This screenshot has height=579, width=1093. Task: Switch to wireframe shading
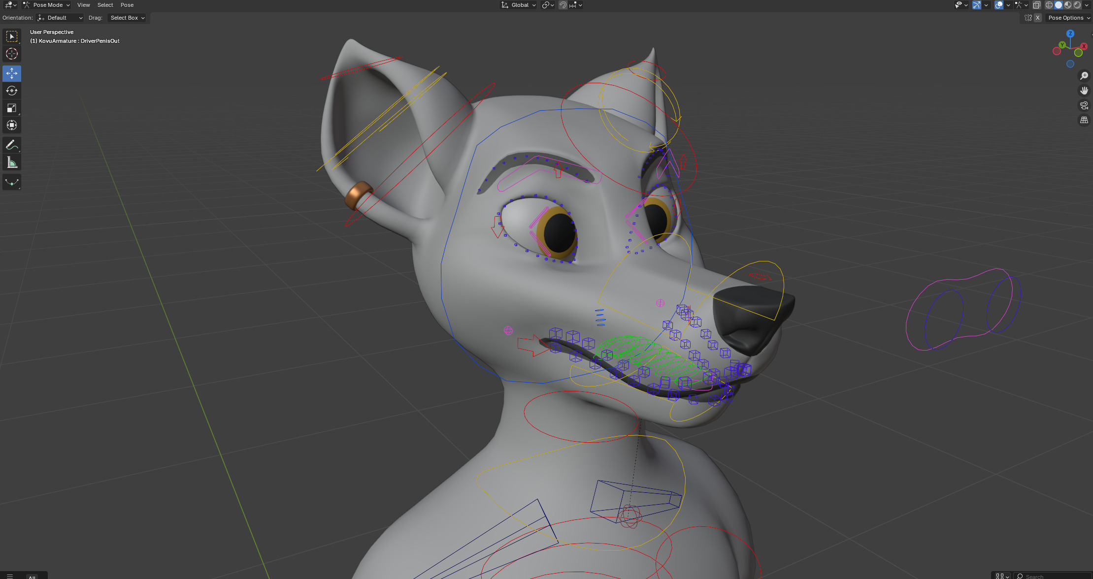1049,5
